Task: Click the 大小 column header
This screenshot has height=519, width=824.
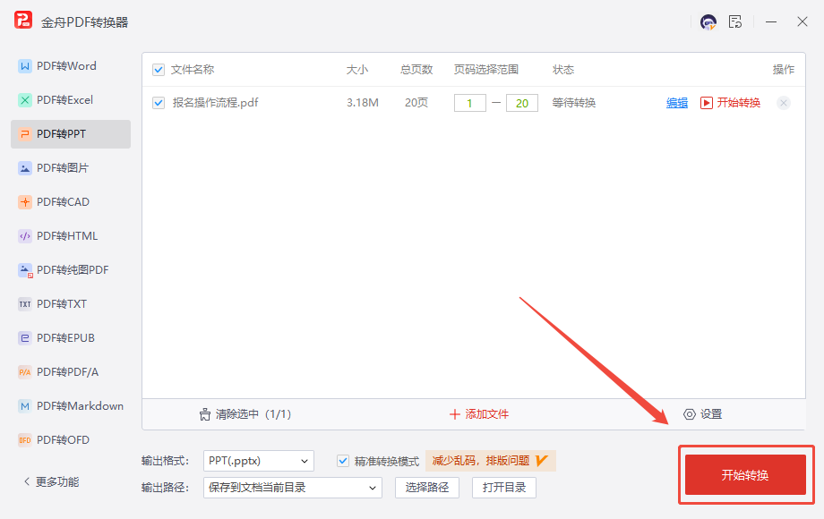Action: [357, 70]
